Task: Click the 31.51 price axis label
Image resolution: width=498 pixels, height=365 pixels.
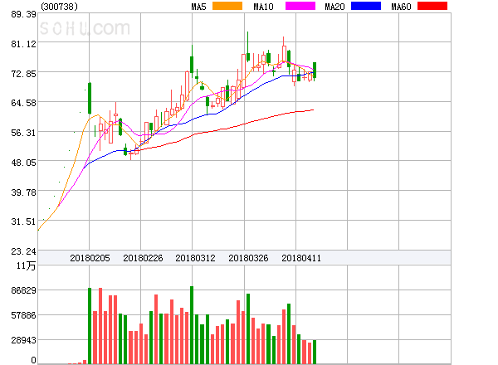Action: [x=23, y=221]
